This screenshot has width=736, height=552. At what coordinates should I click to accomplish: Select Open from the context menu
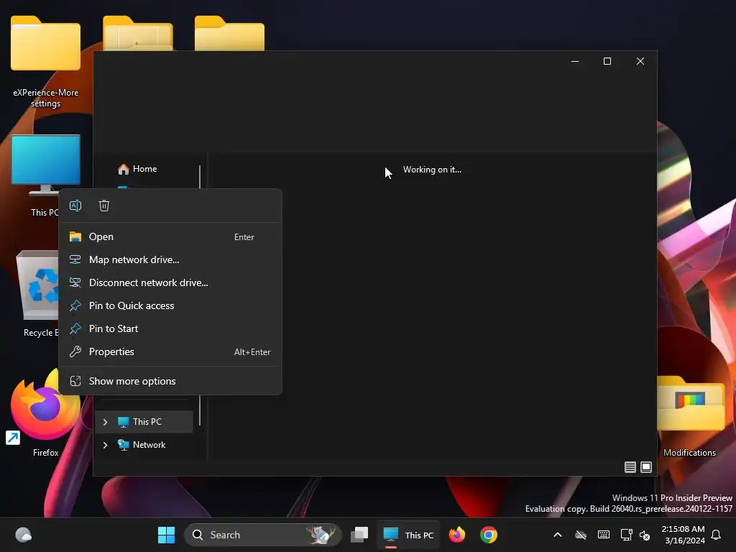pos(170,237)
